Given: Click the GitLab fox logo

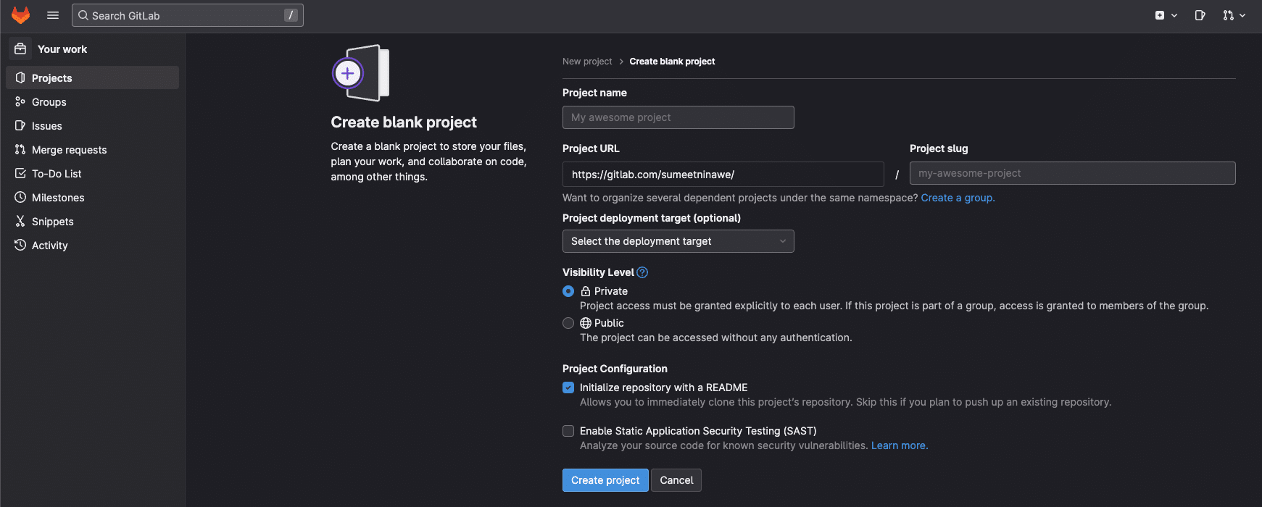Looking at the screenshot, I should click(21, 14).
